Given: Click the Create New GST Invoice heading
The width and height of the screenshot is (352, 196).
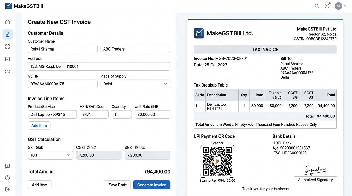Looking at the screenshot, I should click(x=59, y=22).
